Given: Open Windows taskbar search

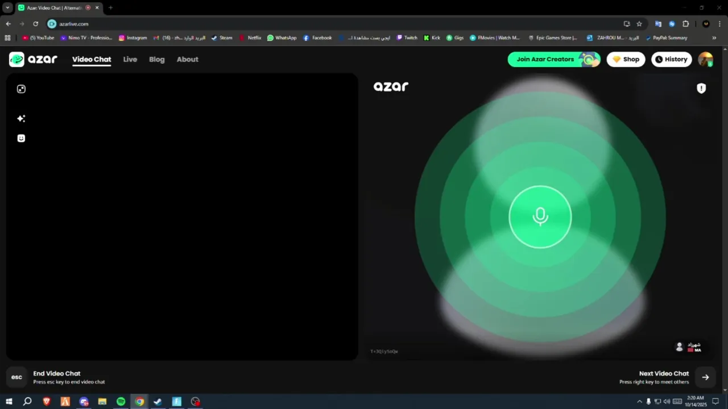Looking at the screenshot, I should pos(27,402).
